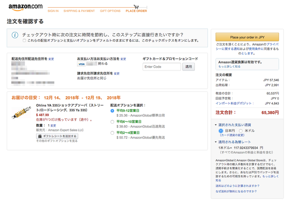Click the 注文を確認する page heading
The image size is (290, 201).
pos(25,21)
